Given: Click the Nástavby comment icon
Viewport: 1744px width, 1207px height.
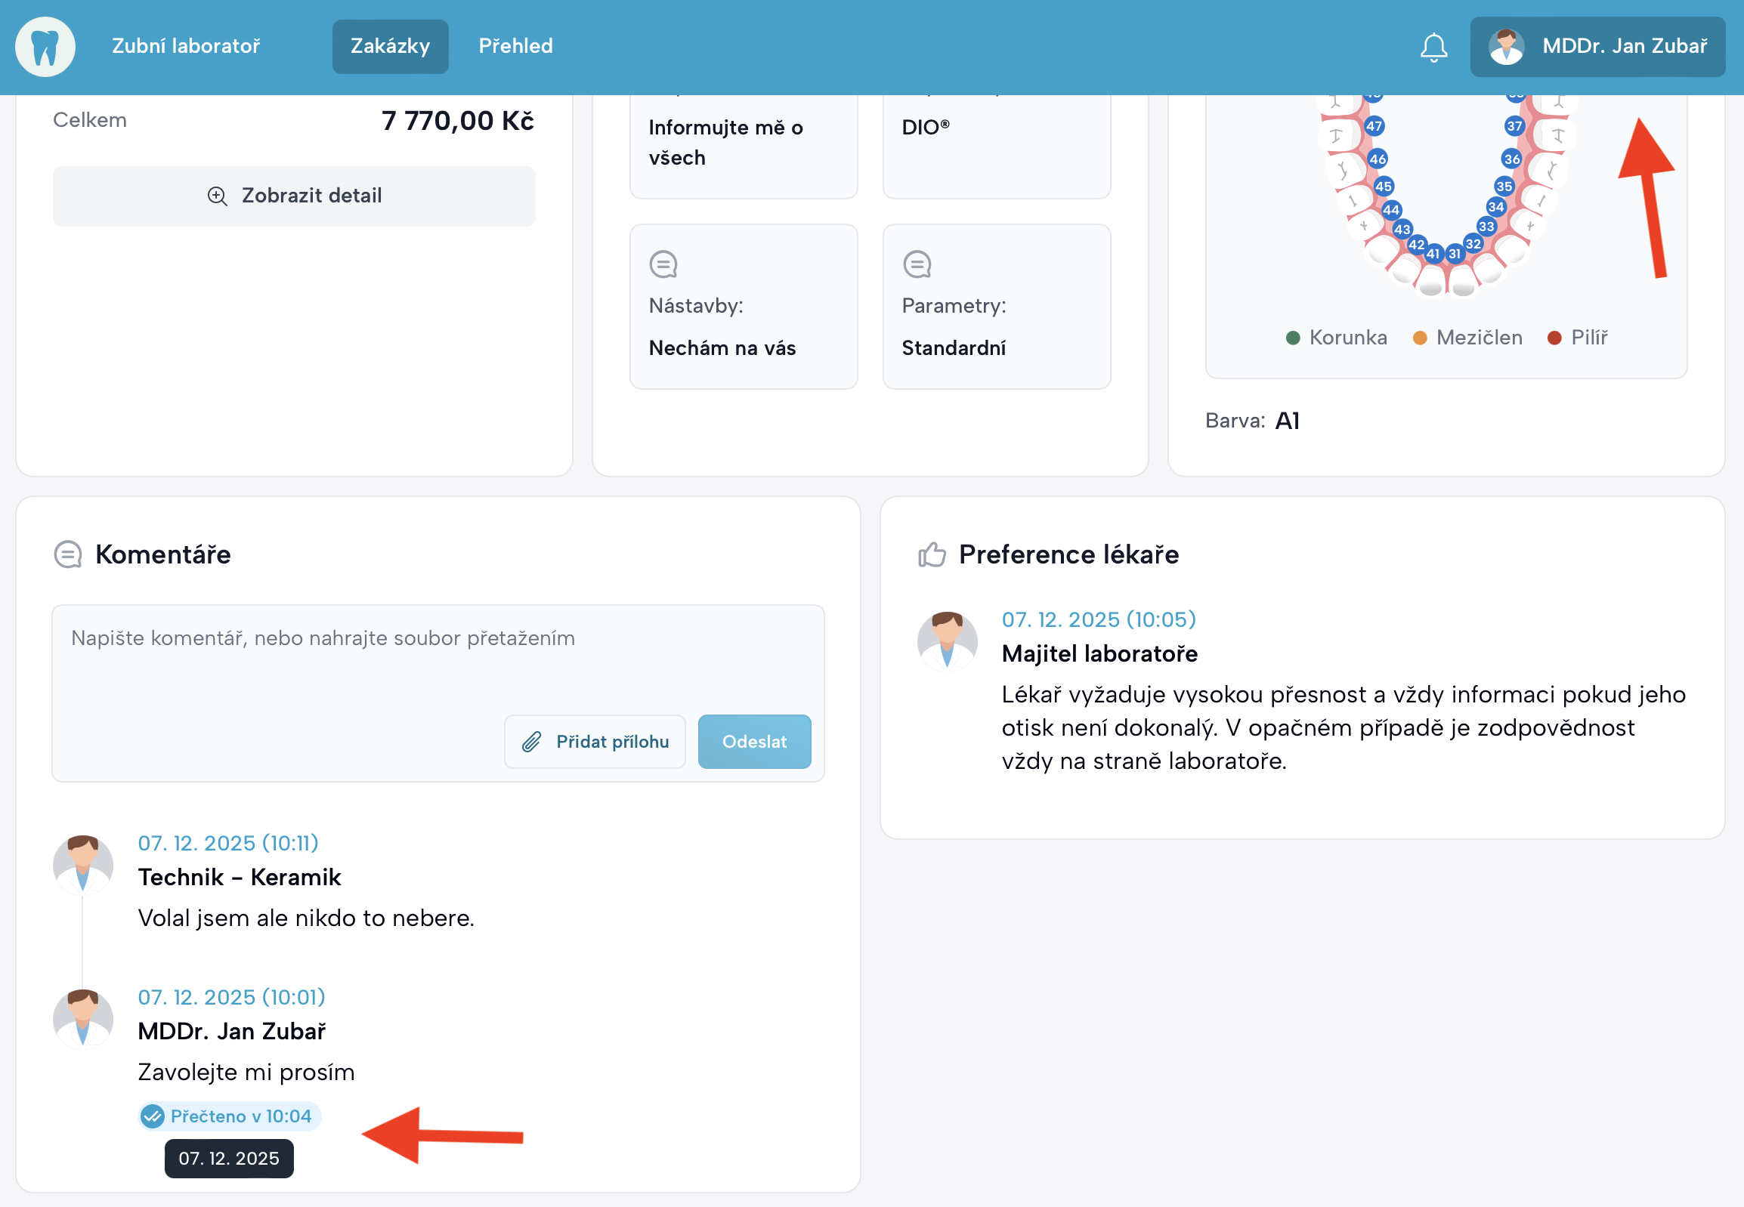Looking at the screenshot, I should (x=663, y=264).
